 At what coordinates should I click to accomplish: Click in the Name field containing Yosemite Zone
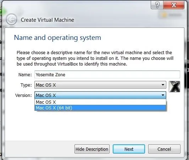tap(107, 74)
